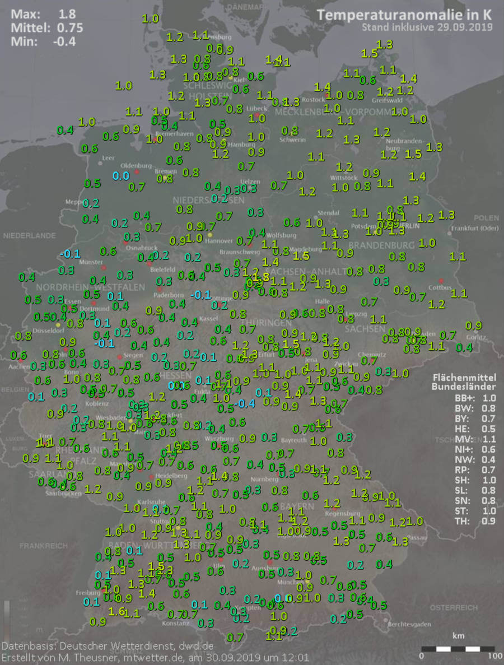Select the 'Min: -0.4' statistic
This screenshot has height=665, width=504.
click(43, 41)
